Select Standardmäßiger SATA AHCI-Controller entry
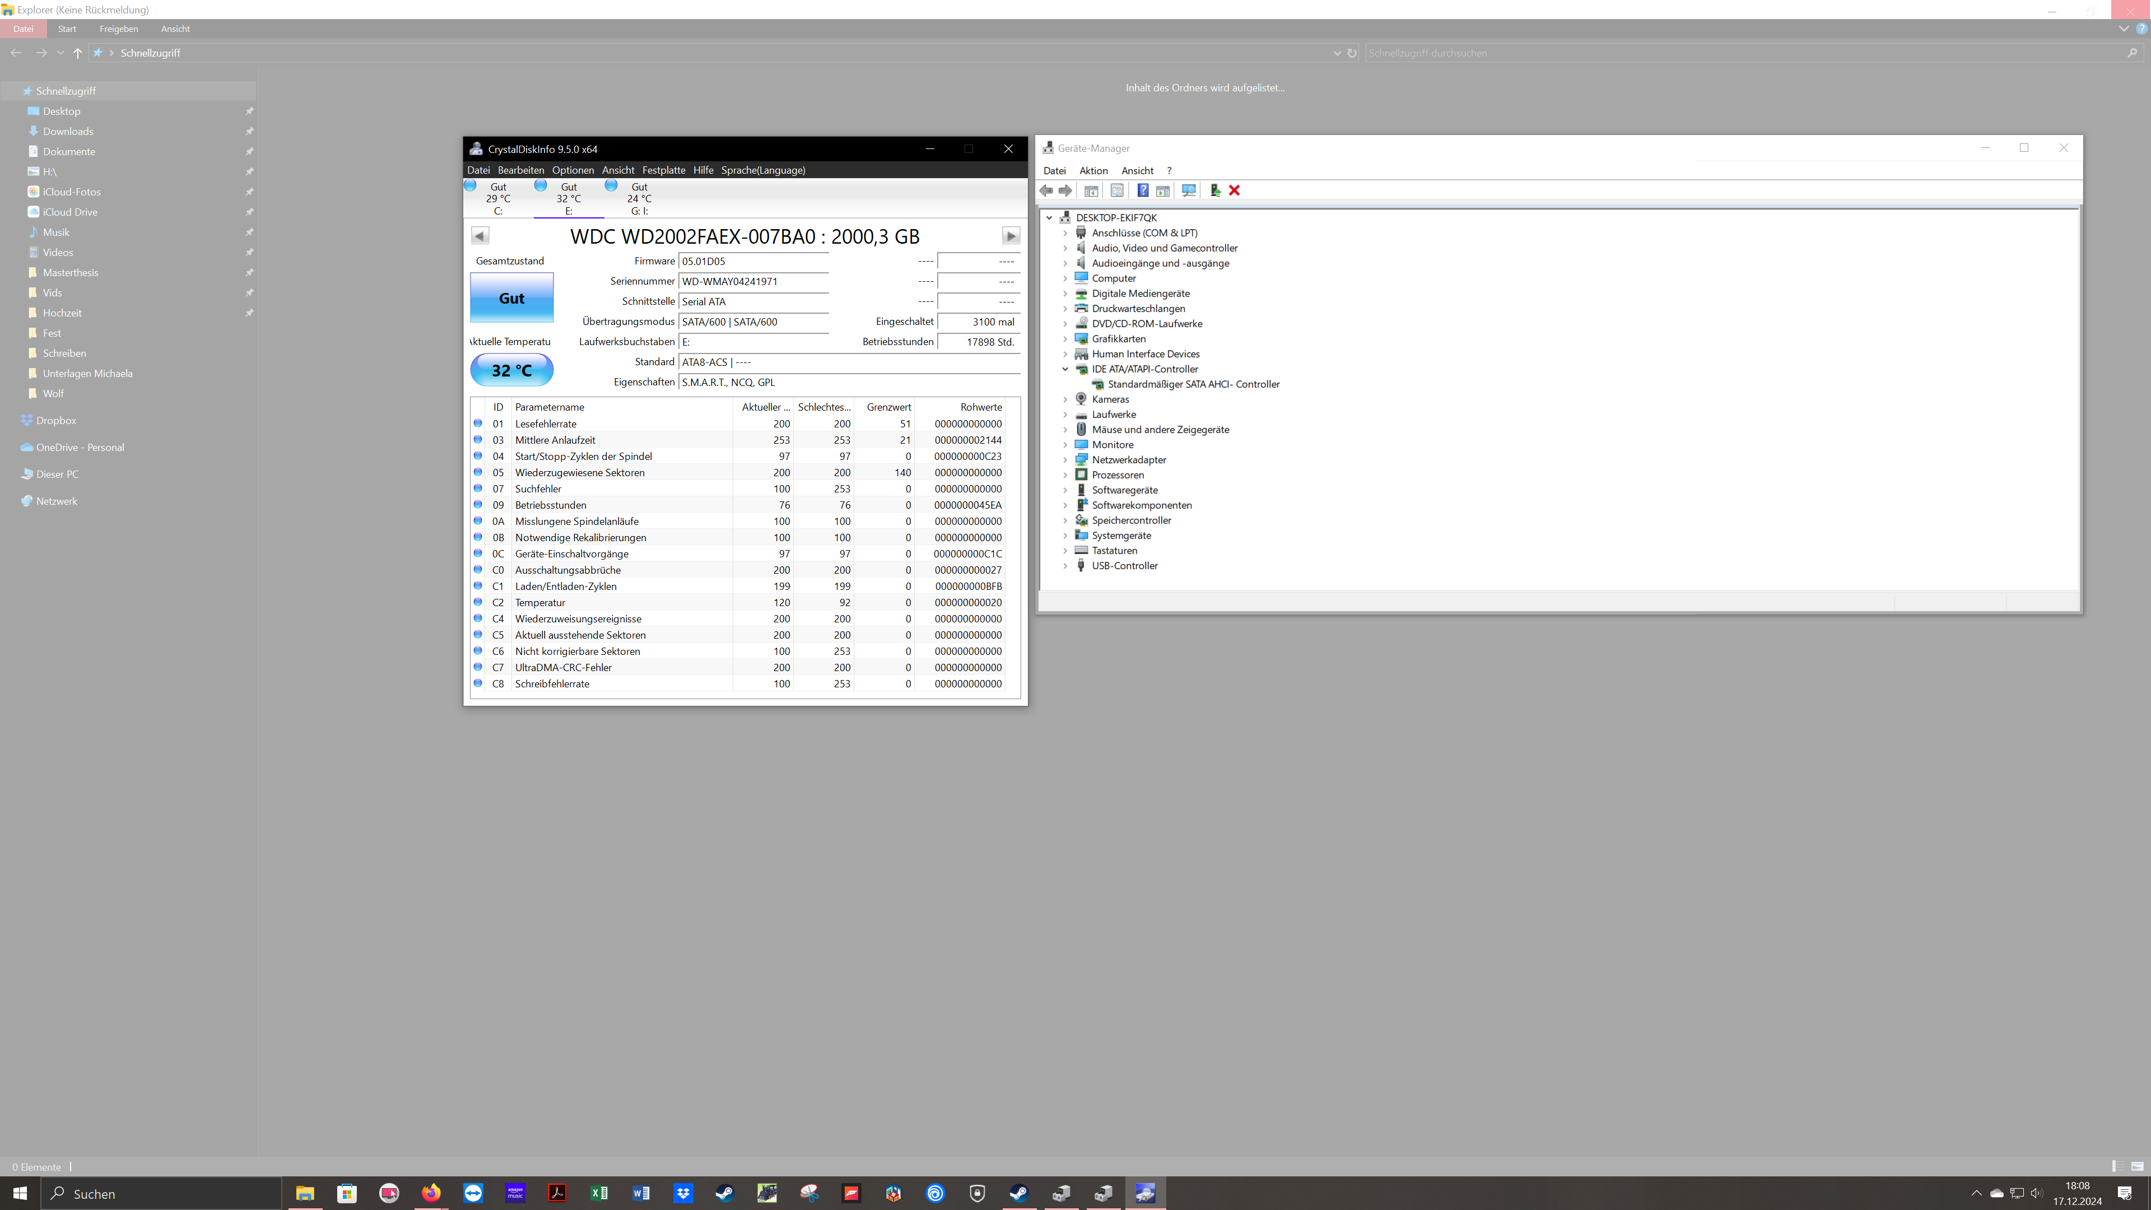This screenshot has height=1210, width=2151. pyautogui.click(x=1193, y=384)
